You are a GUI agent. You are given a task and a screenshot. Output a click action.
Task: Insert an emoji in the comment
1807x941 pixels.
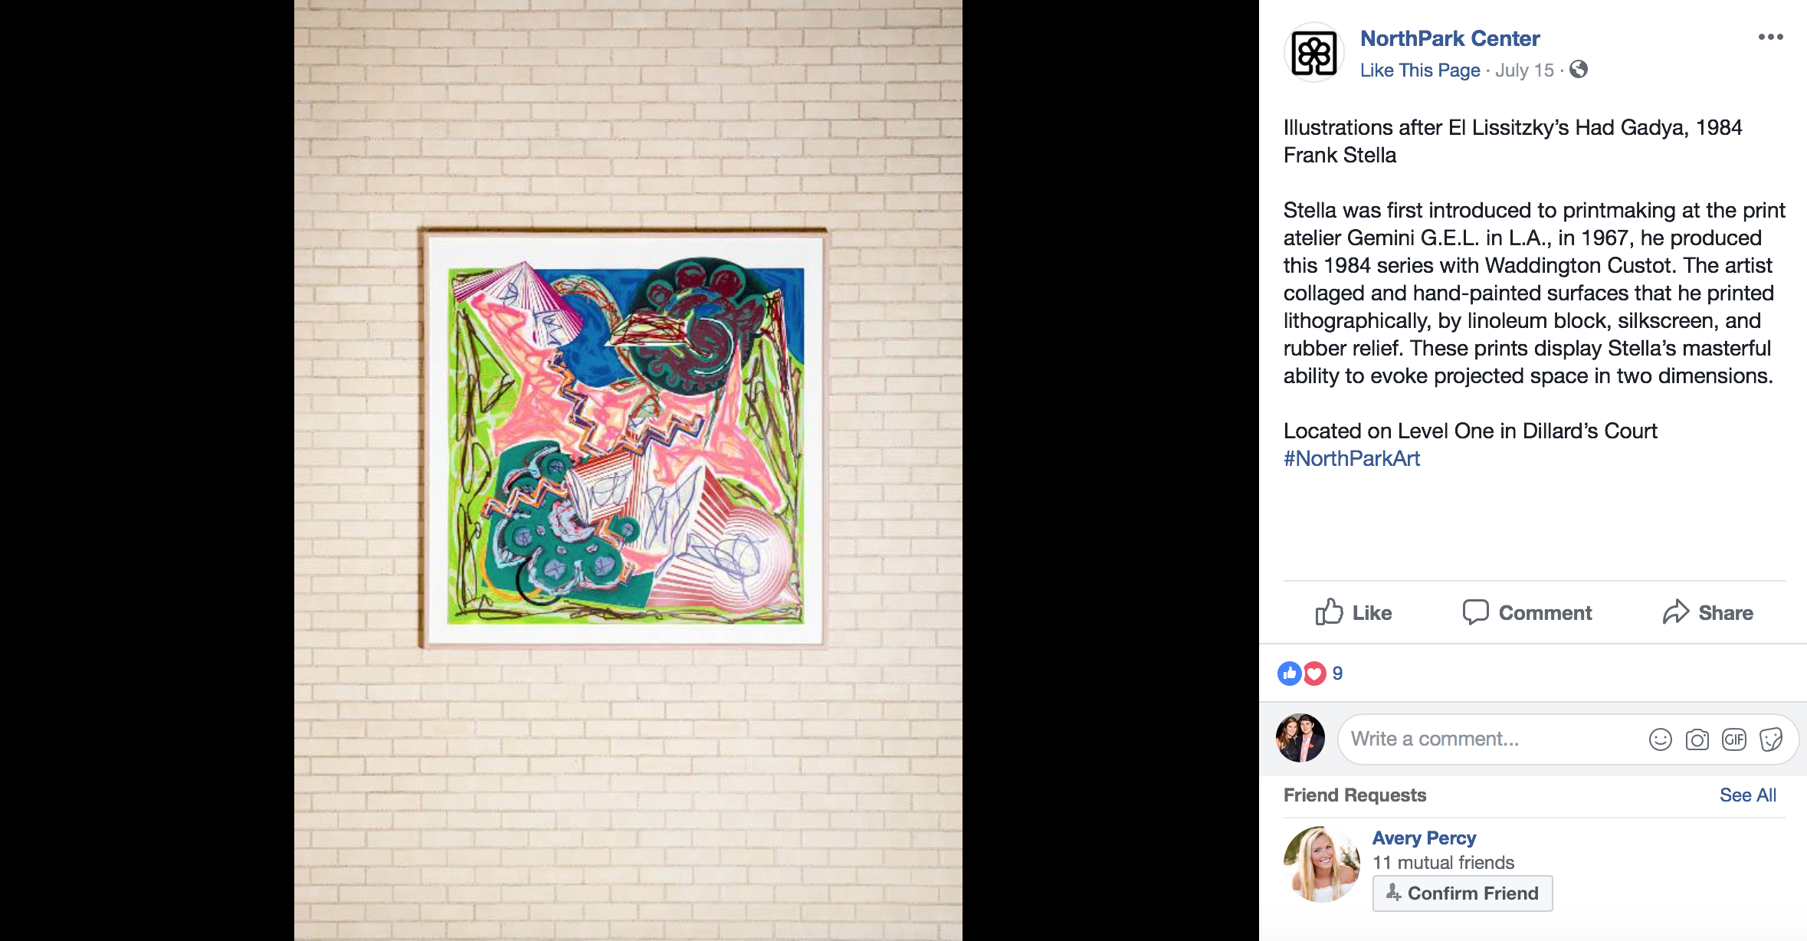(1661, 739)
